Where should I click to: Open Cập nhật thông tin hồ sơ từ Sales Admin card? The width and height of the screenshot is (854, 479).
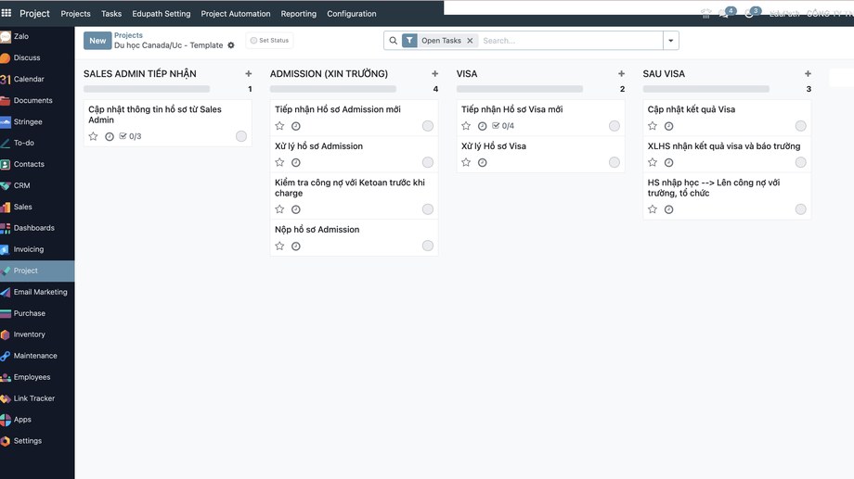coord(168,123)
